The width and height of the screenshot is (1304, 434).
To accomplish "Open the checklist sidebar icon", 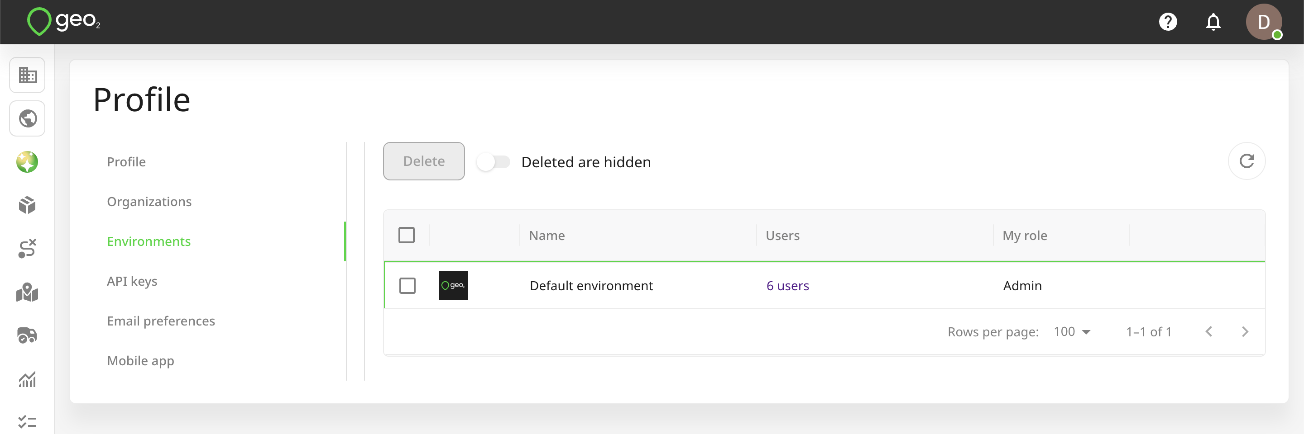I will 27,421.
